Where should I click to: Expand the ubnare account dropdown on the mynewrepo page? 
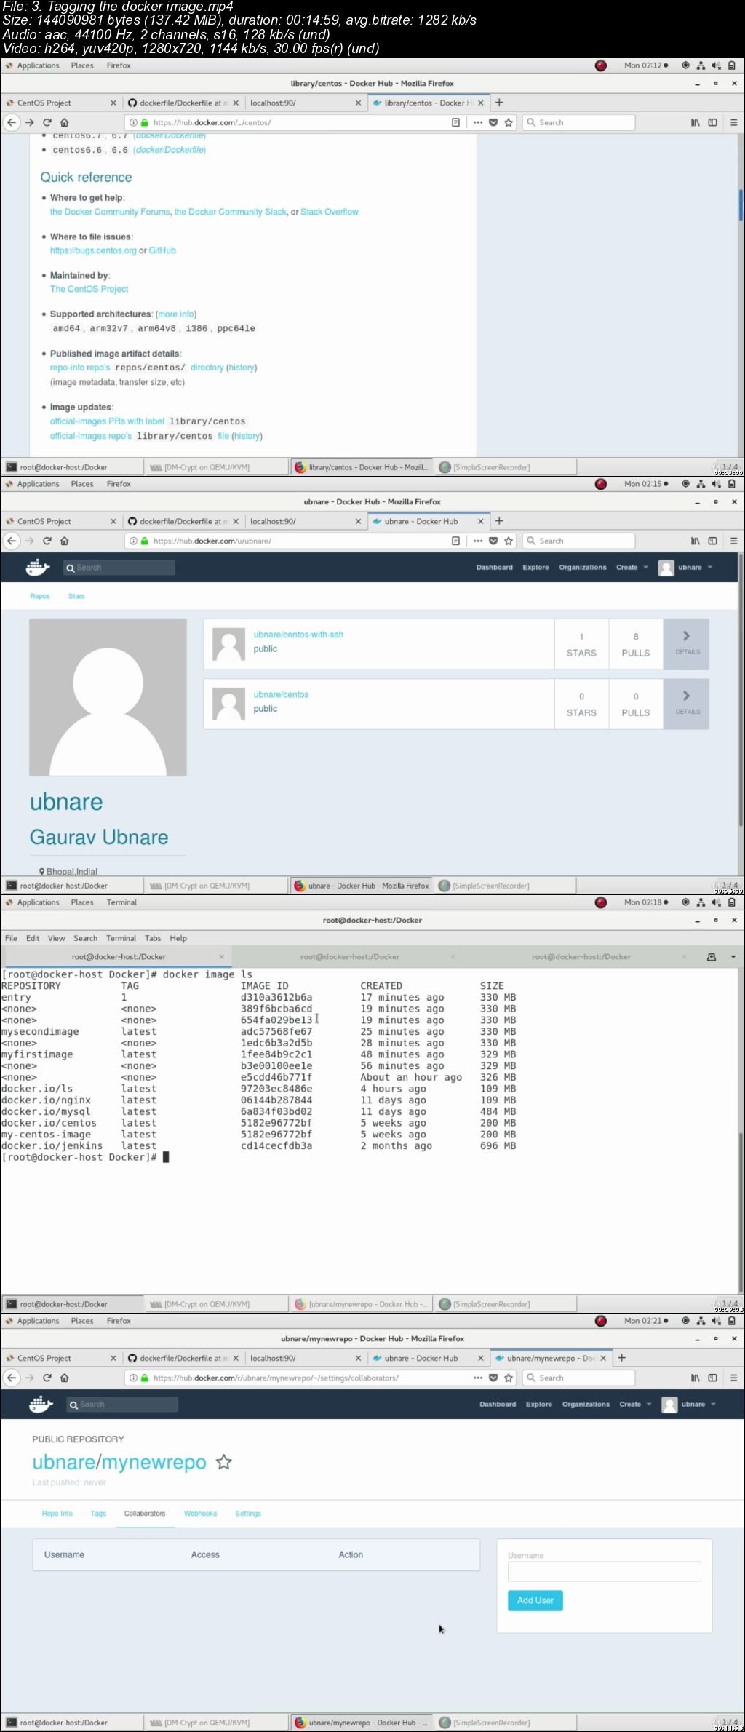688,1405
